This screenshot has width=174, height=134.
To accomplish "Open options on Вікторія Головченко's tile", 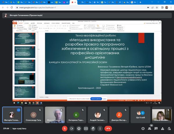I will tap(19, 110).
